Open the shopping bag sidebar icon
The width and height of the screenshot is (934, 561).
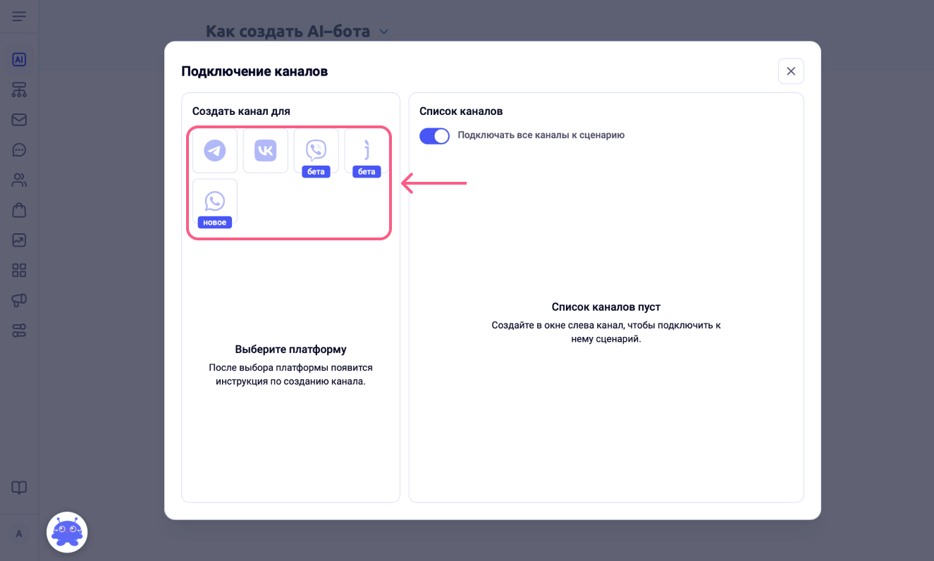[x=19, y=210]
